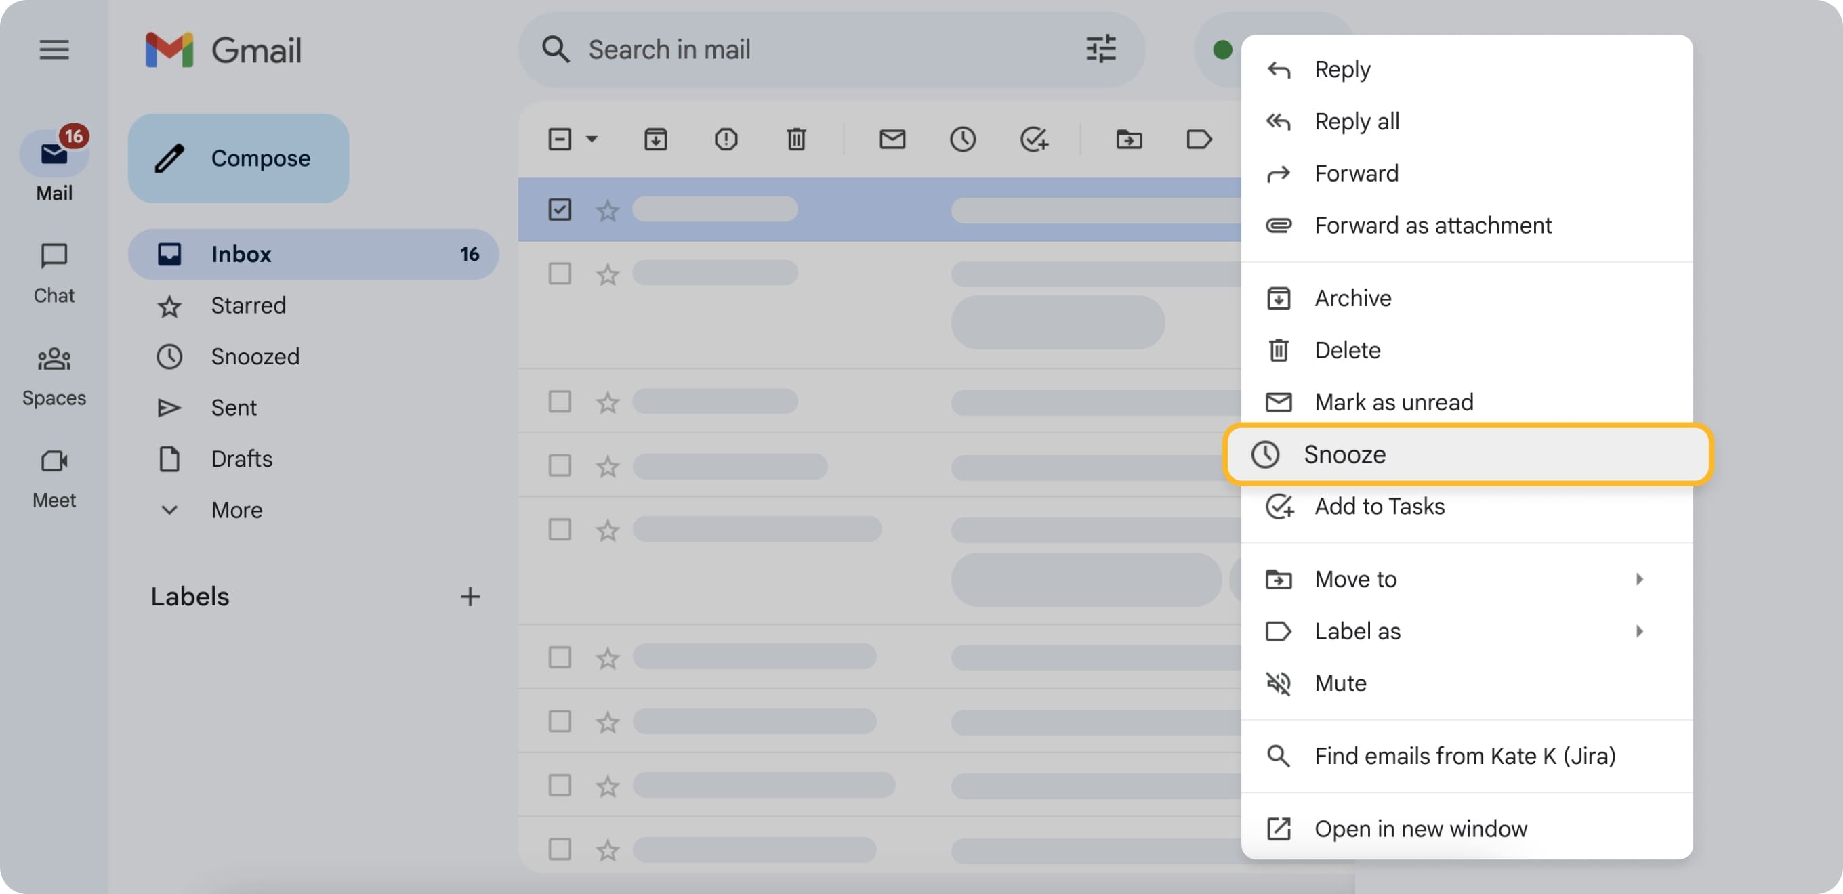The height and width of the screenshot is (894, 1843).
Task: Select Forward as attachment from menu
Action: (x=1432, y=225)
